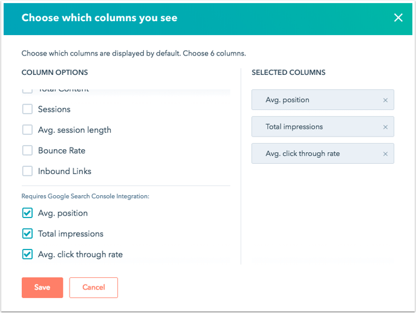Click the Bounce Rate option label

[62, 150]
